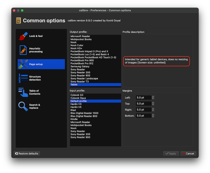
Task: Select IRex Digital Reader 1000 input profile
Action: tap(96, 113)
